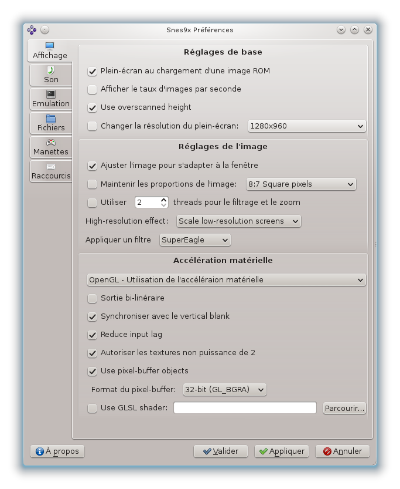Toggle the Reduce input lag checkbox

[92, 335]
